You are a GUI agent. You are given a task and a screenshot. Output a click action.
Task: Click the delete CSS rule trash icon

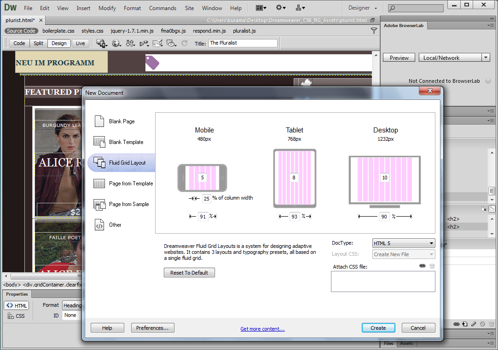pos(492,324)
